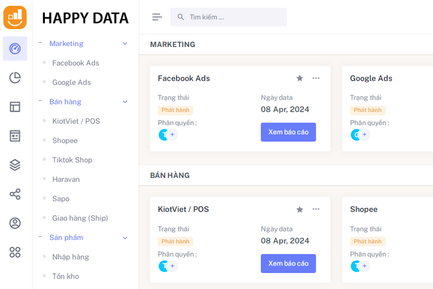Select the layout grid icon in sidebar
Screen dimensions: 433x289
tap(15, 107)
